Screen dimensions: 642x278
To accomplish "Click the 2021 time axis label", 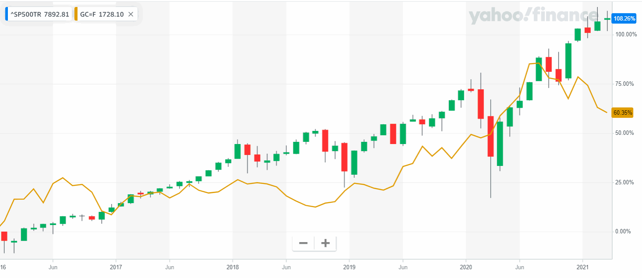I will point(582,266).
